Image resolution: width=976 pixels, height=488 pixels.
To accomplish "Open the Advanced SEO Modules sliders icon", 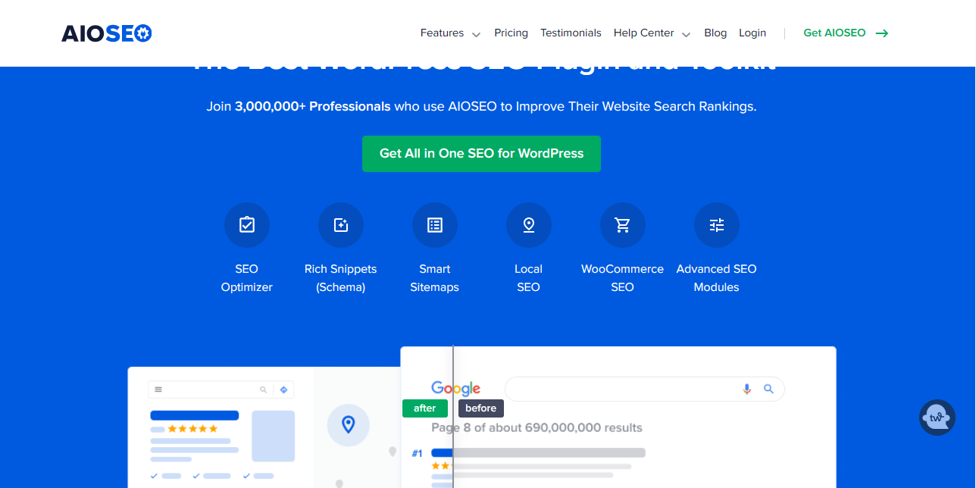I will point(717,225).
